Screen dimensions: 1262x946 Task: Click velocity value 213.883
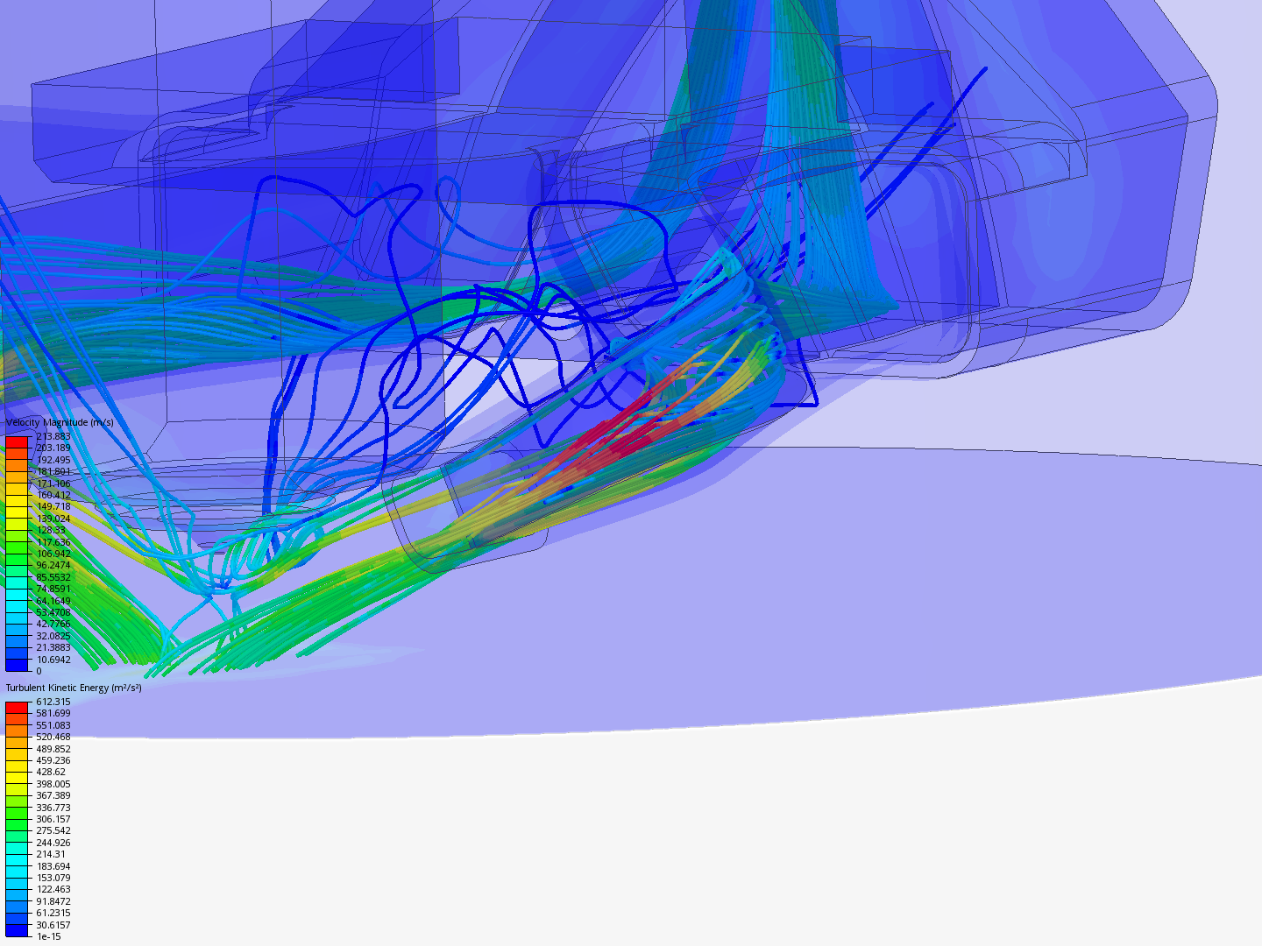pos(53,436)
